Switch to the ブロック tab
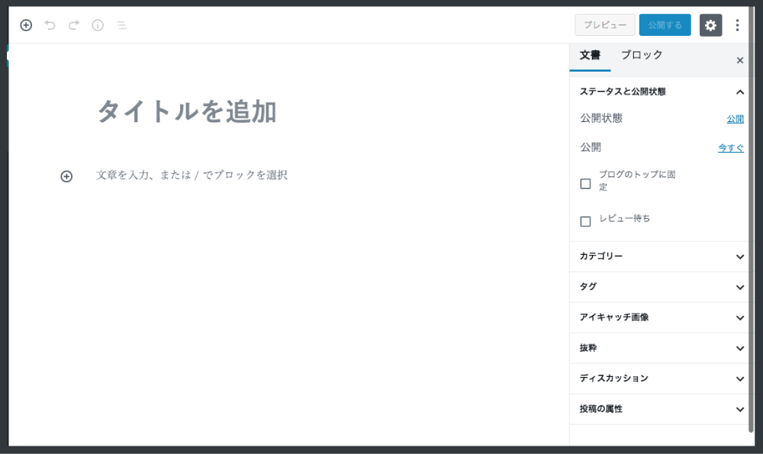Image resolution: width=763 pixels, height=454 pixels. [641, 56]
